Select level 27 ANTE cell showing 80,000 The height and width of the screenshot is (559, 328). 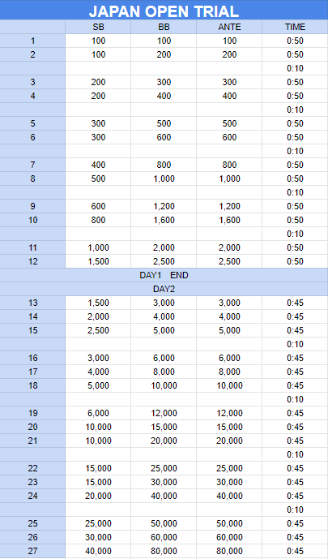229,551
